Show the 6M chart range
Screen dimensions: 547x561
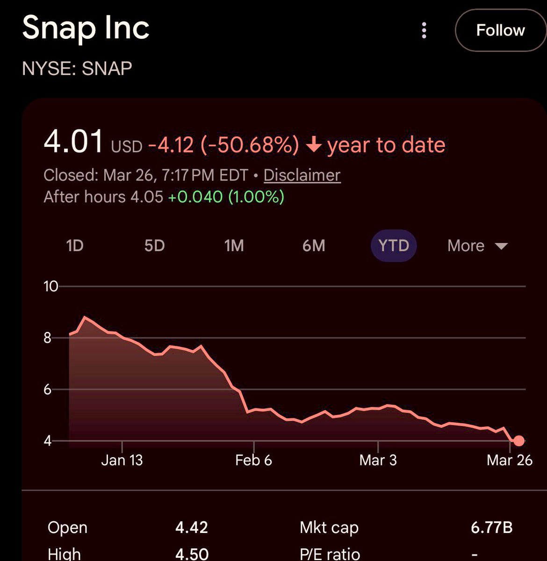pos(314,245)
